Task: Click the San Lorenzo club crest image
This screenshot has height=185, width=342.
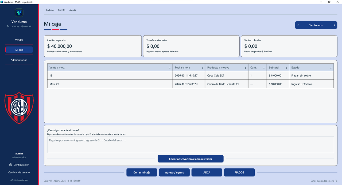Action: point(19,108)
